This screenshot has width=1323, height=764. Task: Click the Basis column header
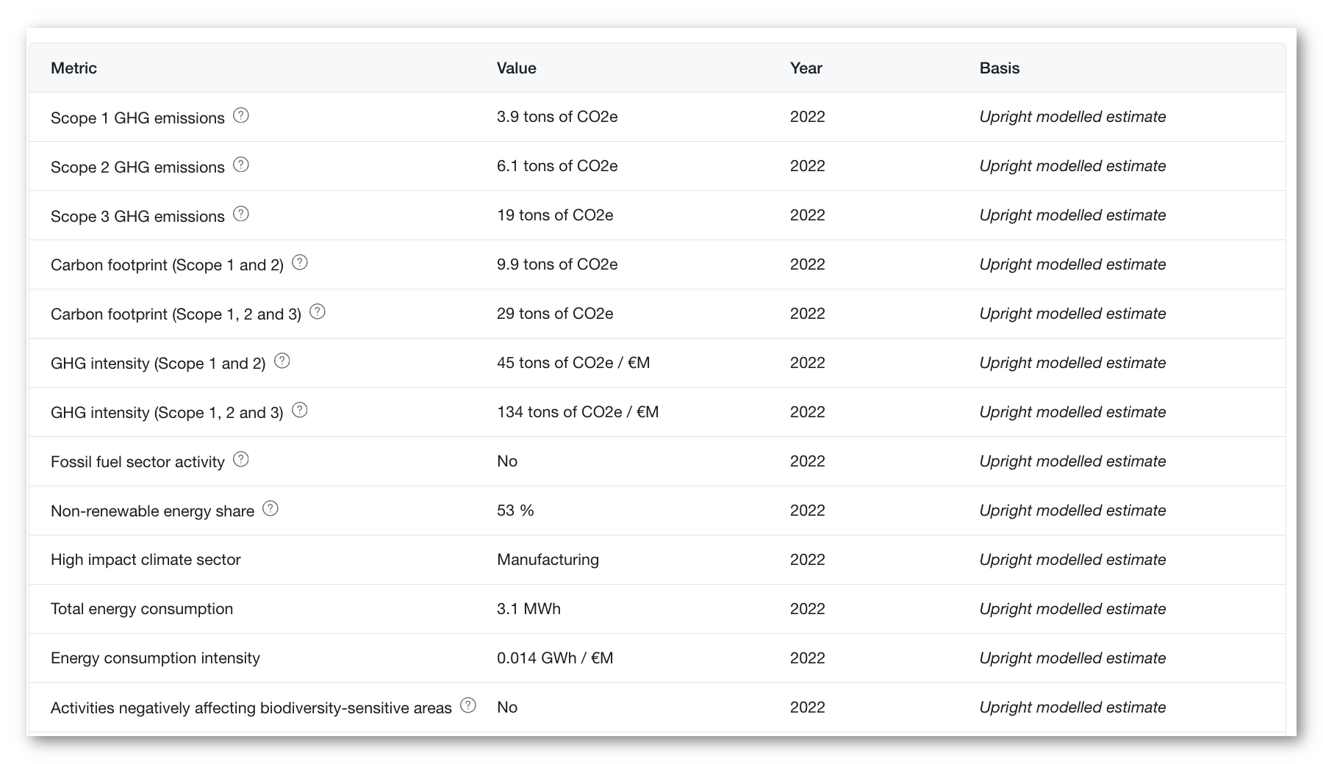[1000, 68]
